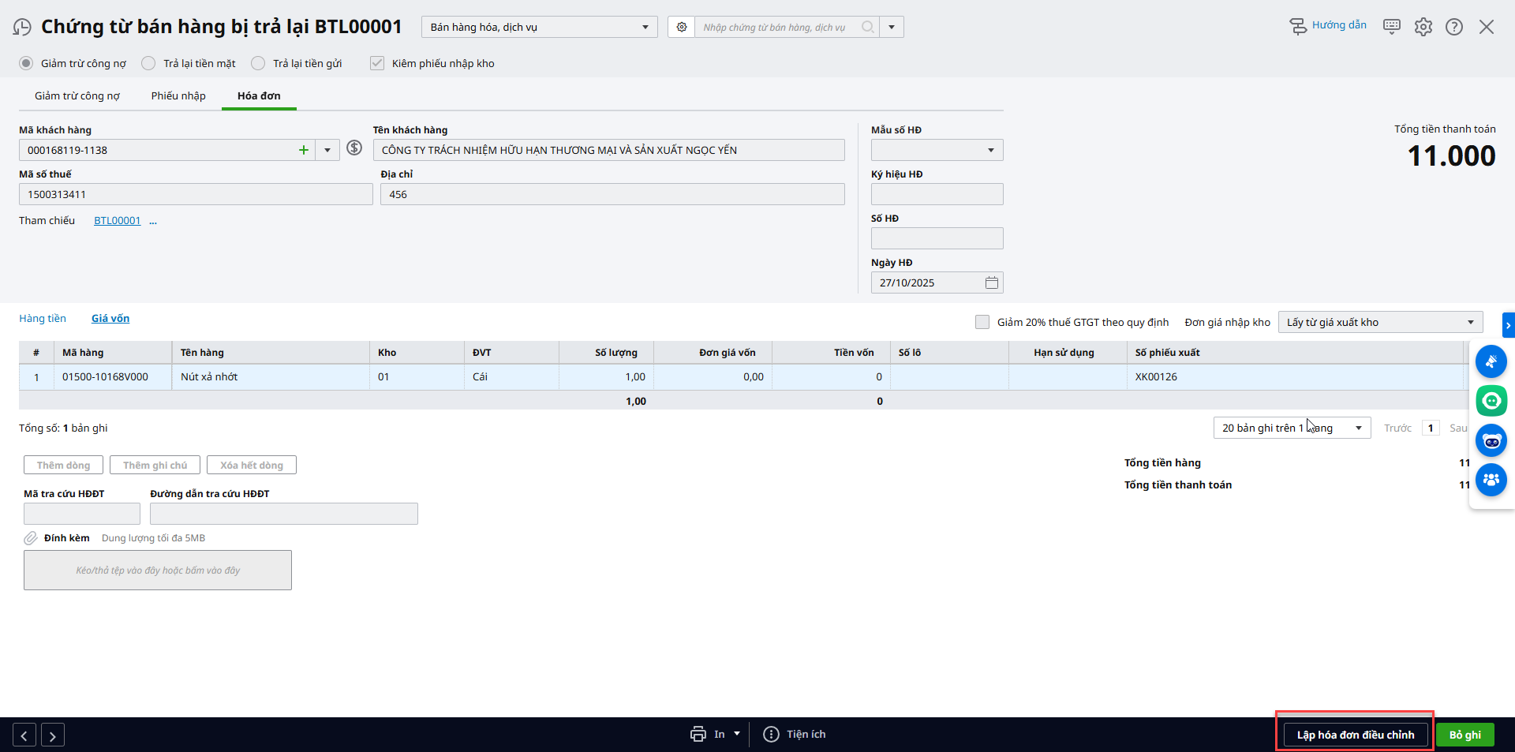The height and width of the screenshot is (752, 1515).
Task: Open the settings gear icon at top right
Action: pos(1423,27)
